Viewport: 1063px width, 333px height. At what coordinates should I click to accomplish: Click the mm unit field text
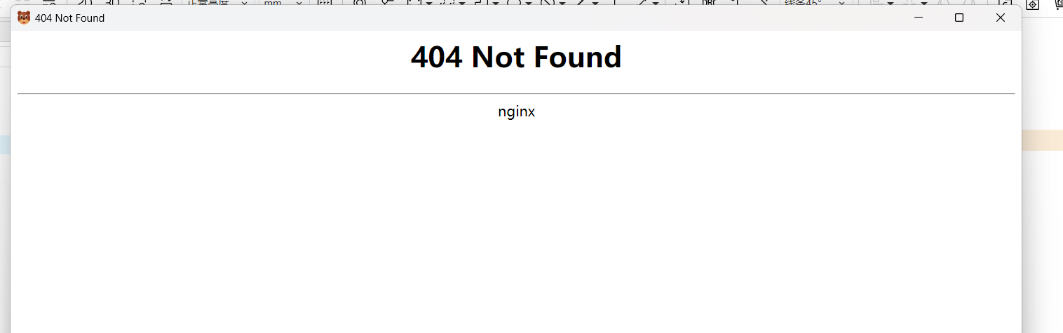(272, 3)
